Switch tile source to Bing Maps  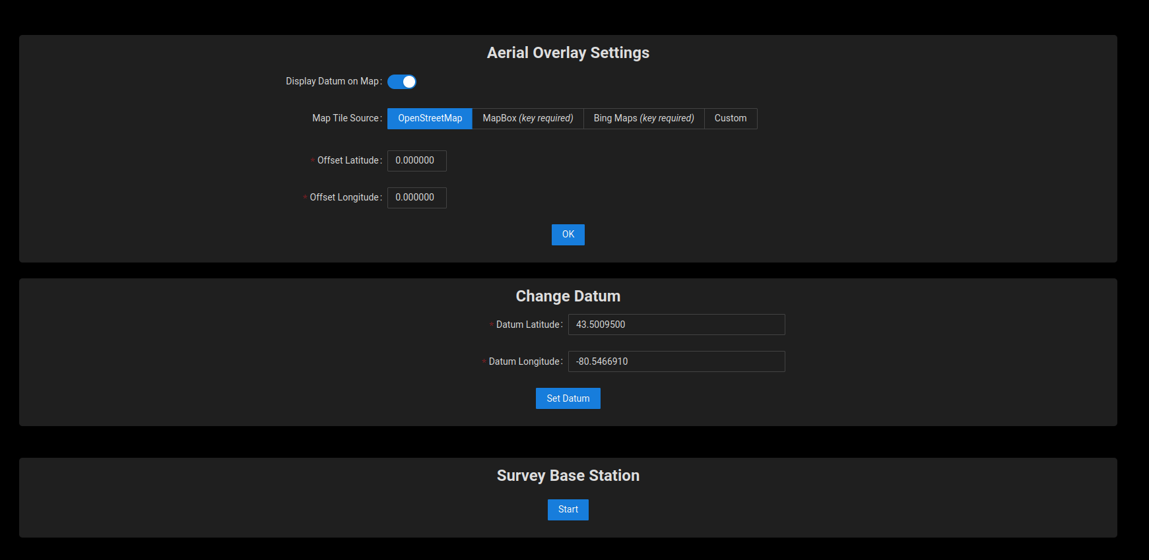[643, 119]
